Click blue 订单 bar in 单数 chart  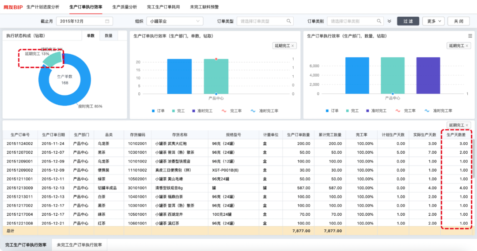point(179,76)
